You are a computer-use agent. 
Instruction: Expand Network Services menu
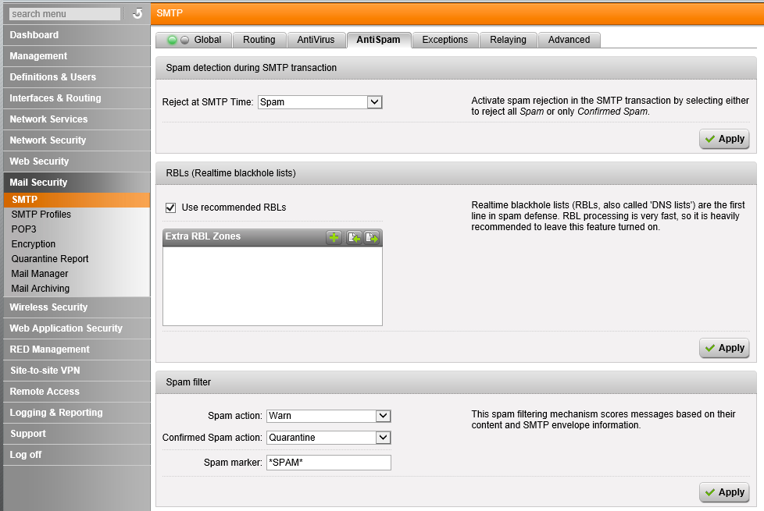(x=77, y=119)
